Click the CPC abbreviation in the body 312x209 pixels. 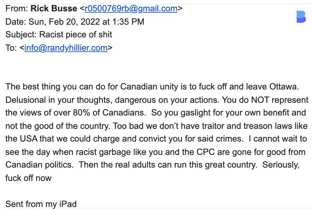tap(206, 152)
